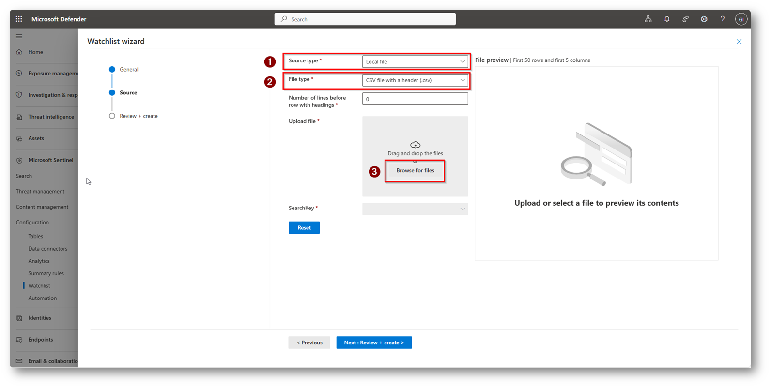Jump to Review + create step
Viewport: 771px width, 388px height.
[x=134, y=116]
